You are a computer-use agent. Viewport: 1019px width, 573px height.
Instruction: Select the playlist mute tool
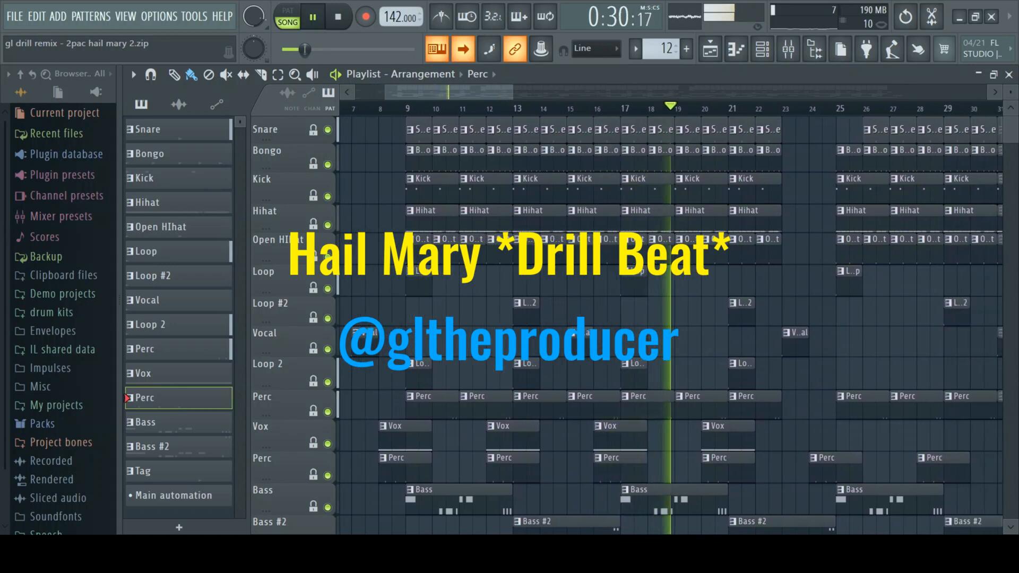coord(226,75)
